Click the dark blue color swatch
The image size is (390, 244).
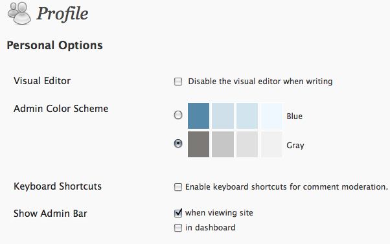point(198,116)
